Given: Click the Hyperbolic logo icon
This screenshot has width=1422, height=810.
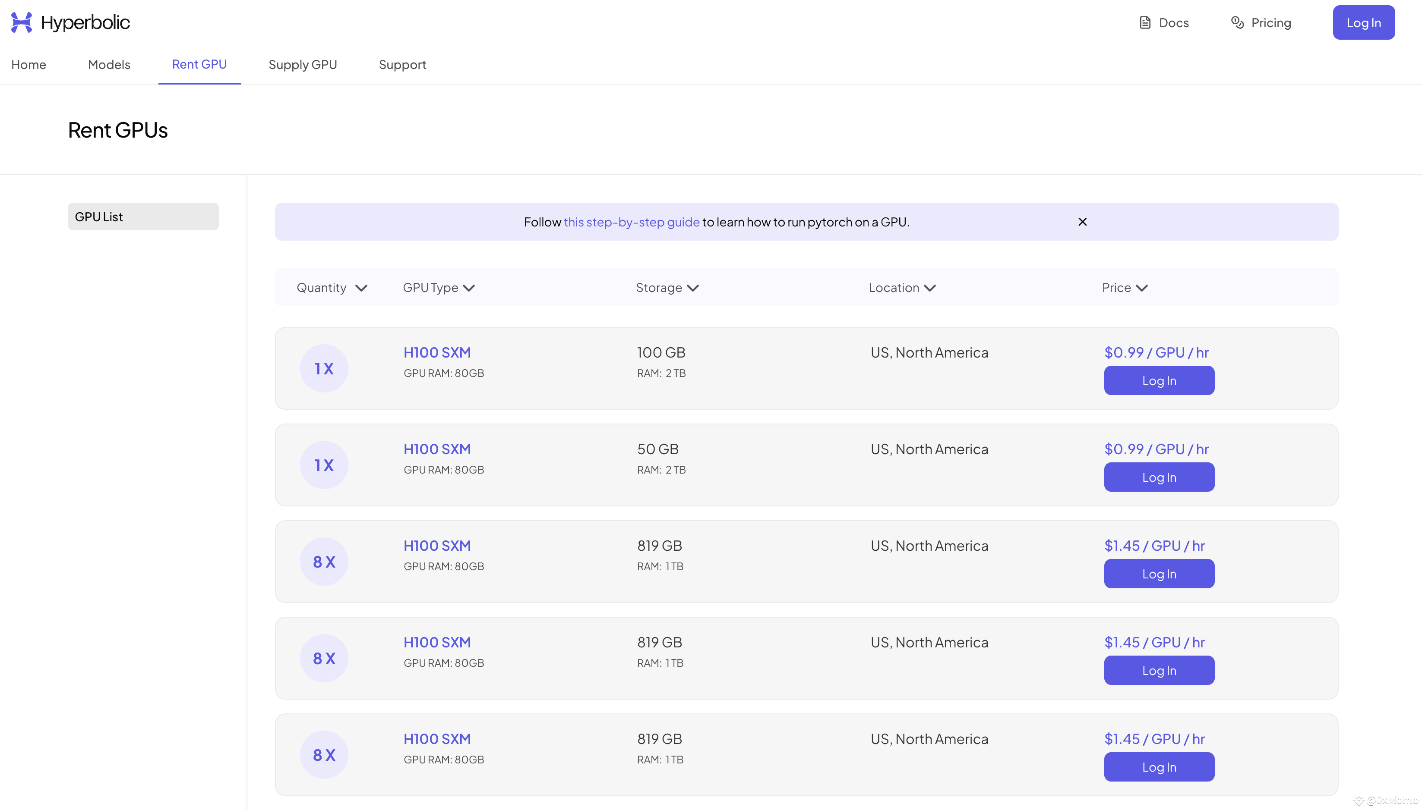Looking at the screenshot, I should (x=21, y=22).
